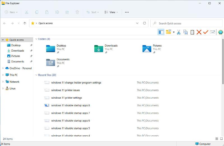Open the New dropdown menu

tap(11, 12)
